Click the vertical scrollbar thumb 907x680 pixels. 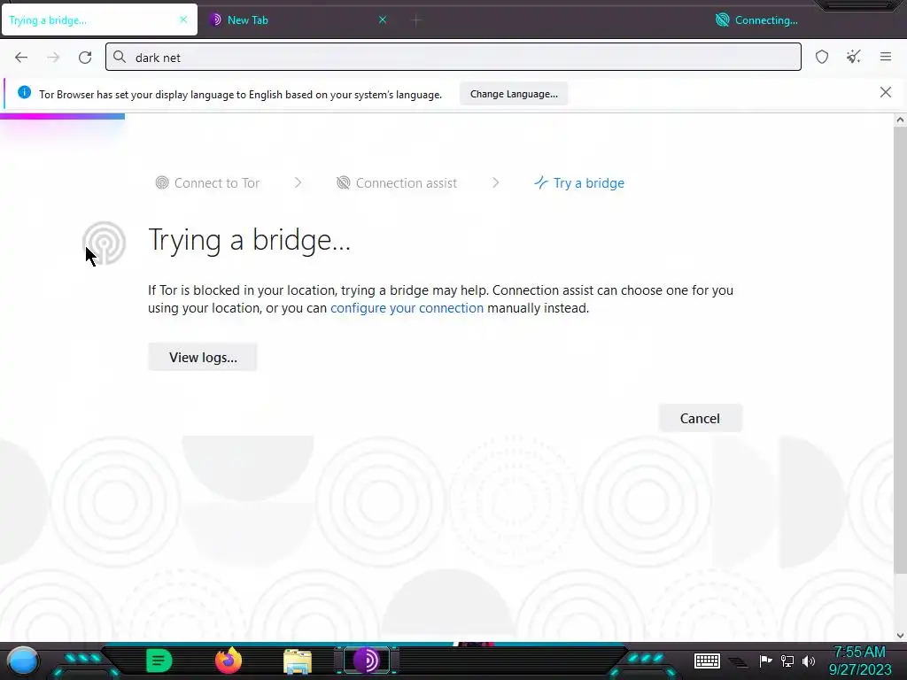coord(900,350)
